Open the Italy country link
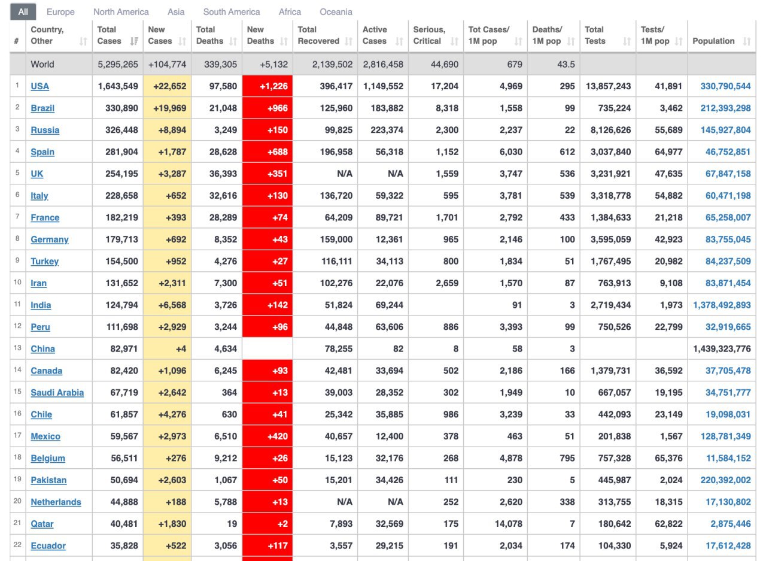The image size is (766, 561). pos(39,196)
